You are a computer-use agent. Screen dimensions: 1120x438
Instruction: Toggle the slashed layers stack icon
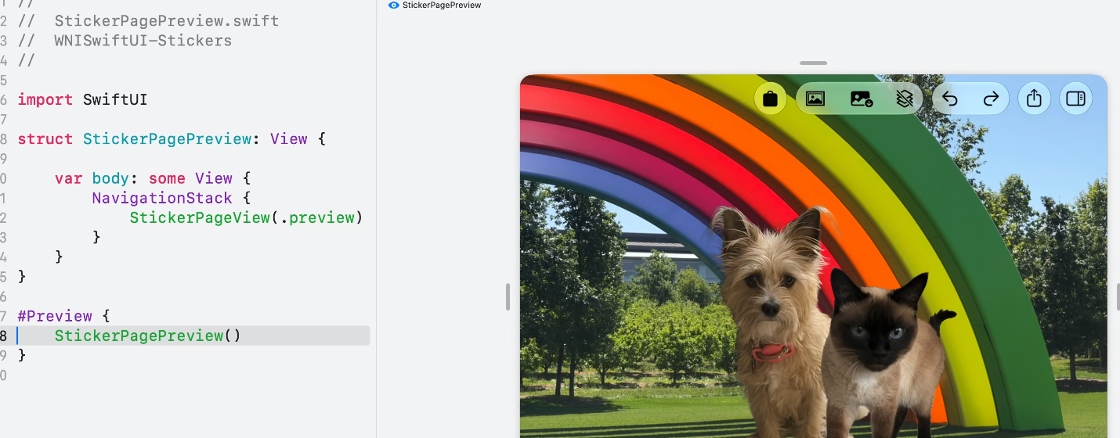[905, 99]
